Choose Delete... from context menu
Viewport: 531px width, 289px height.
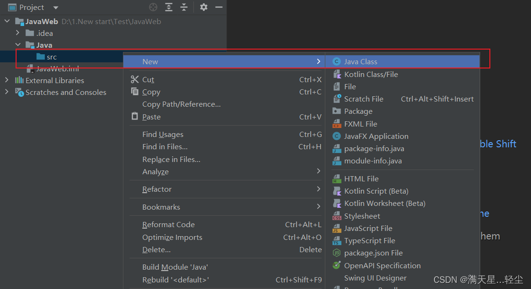pos(224,249)
